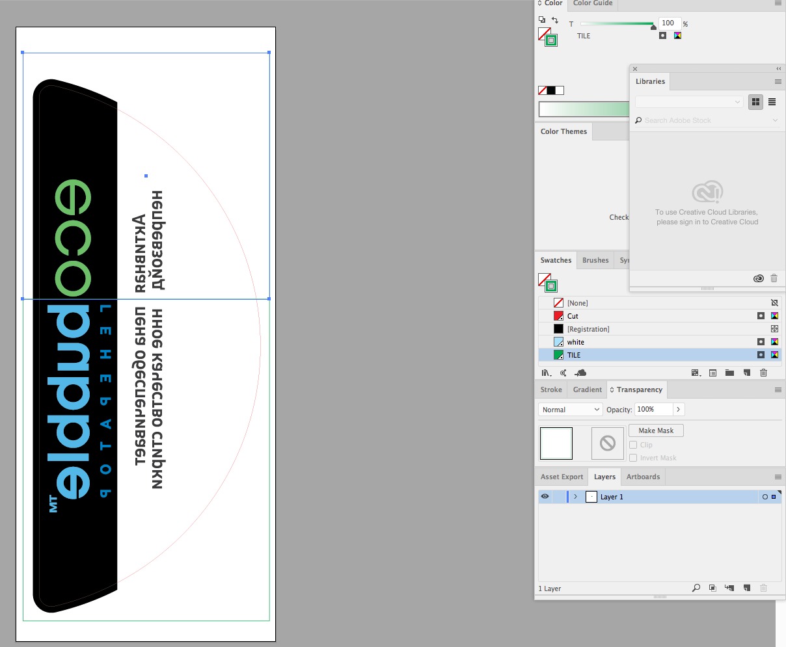786x647 pixels.
Task: Select the TILE swatch row
Action: pyautogui.click(x=660, y=355)
